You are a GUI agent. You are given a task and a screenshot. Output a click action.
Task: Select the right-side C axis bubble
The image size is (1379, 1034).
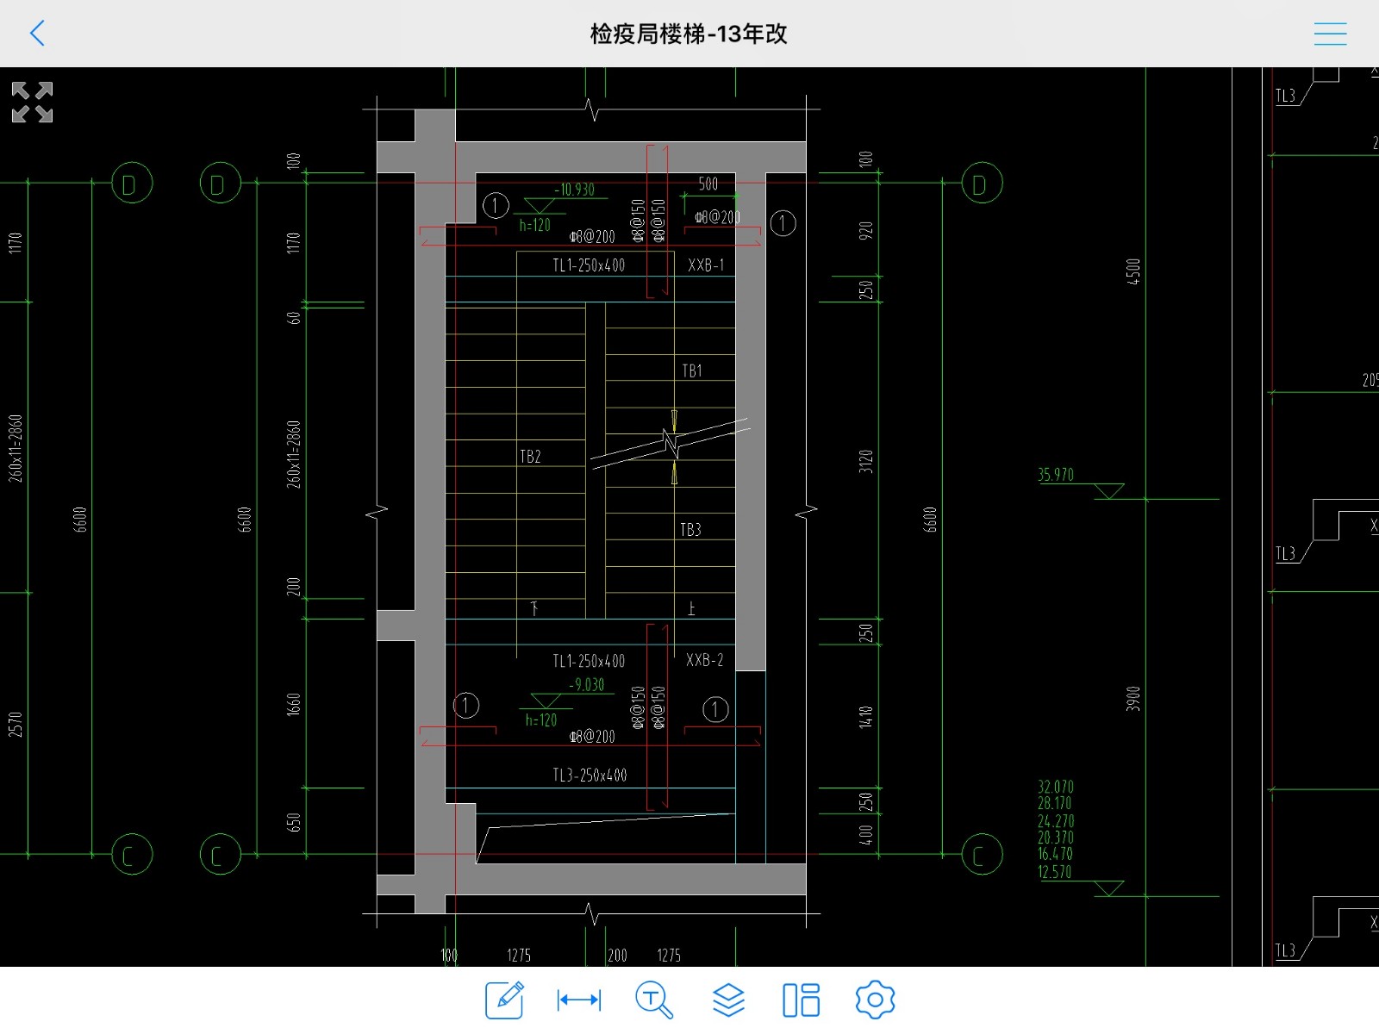click(982, 855)
